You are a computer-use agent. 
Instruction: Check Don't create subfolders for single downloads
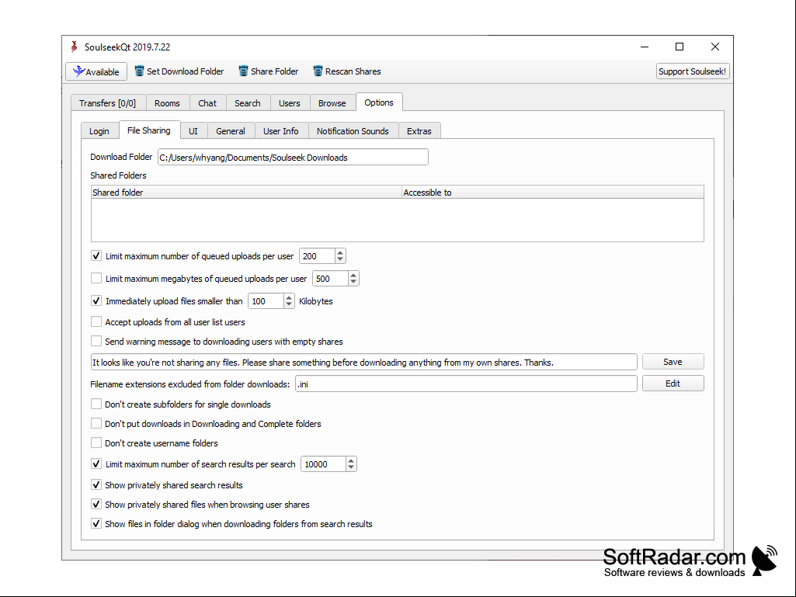pos(96,404)
